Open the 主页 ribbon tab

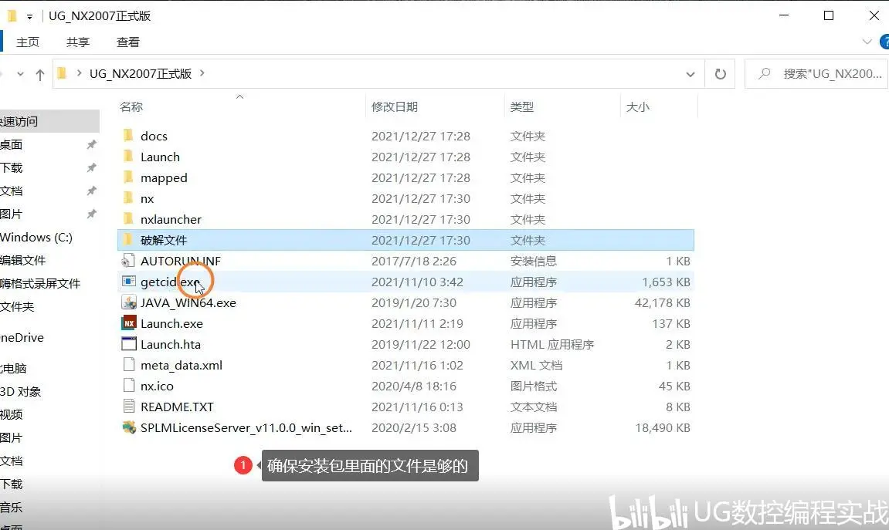pyautogui.click(x=28, y=42)
